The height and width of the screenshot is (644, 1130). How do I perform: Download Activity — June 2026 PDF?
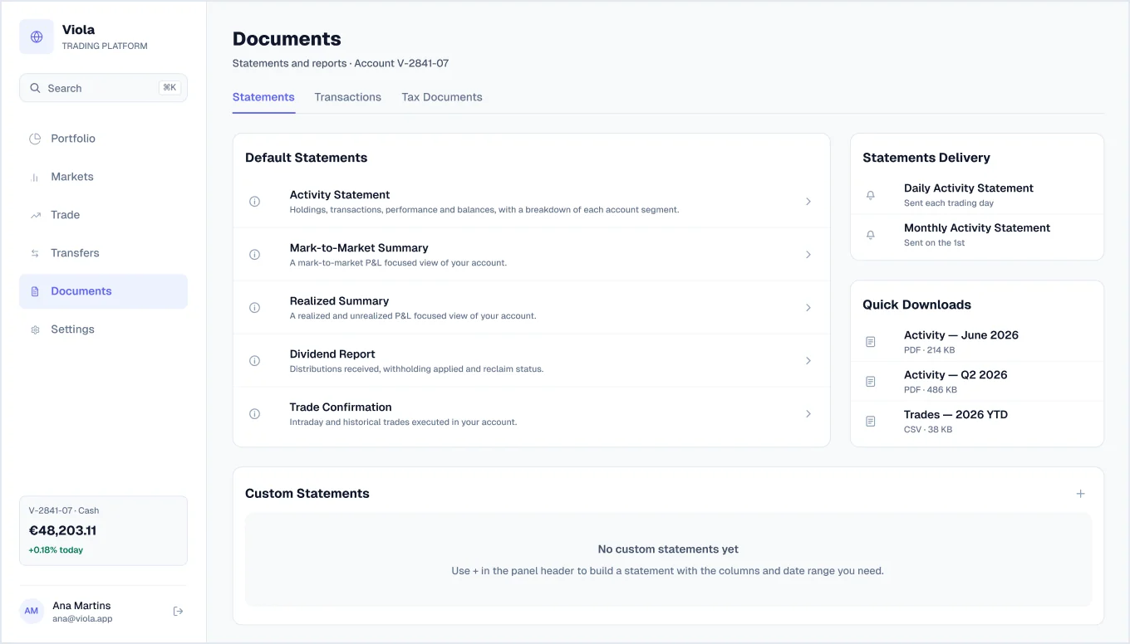tap(977, 342)
